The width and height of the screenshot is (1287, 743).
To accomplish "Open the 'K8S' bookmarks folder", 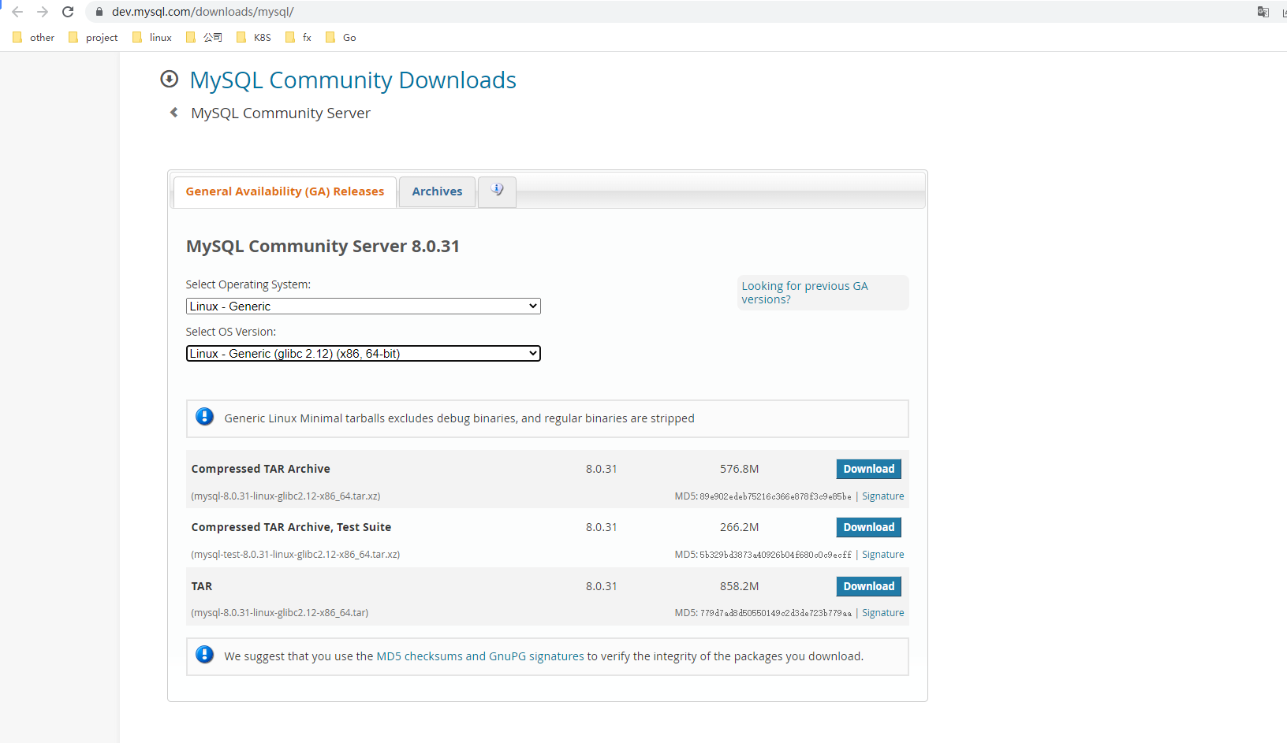I will click(254, 37).
